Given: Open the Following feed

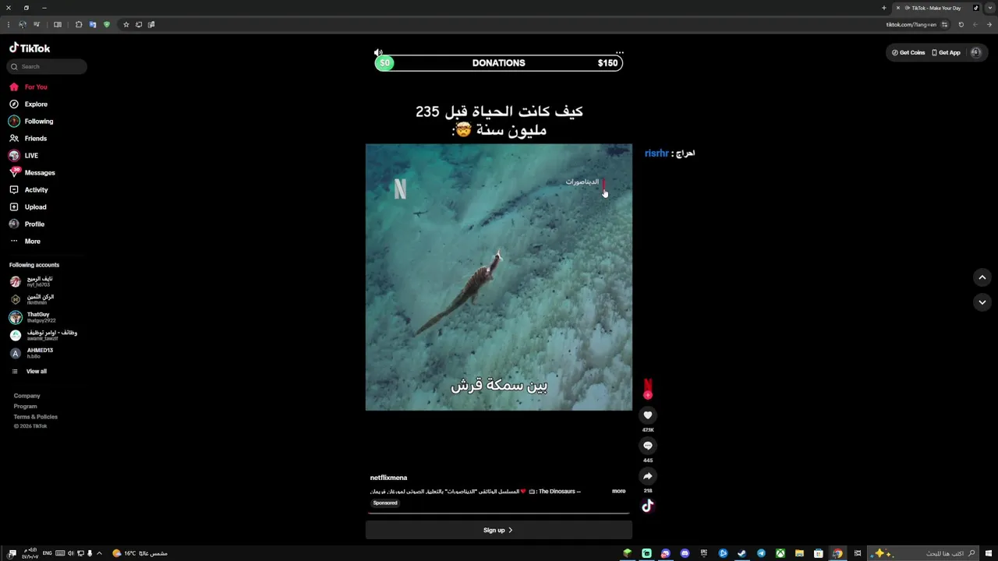Looking at the screenshot, I should click(31, 121).
